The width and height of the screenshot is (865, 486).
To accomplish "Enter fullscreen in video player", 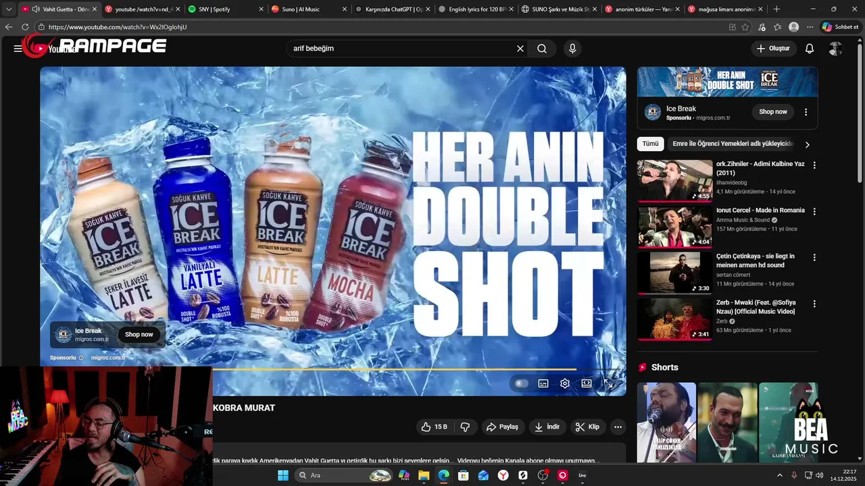I will [608, 383].
